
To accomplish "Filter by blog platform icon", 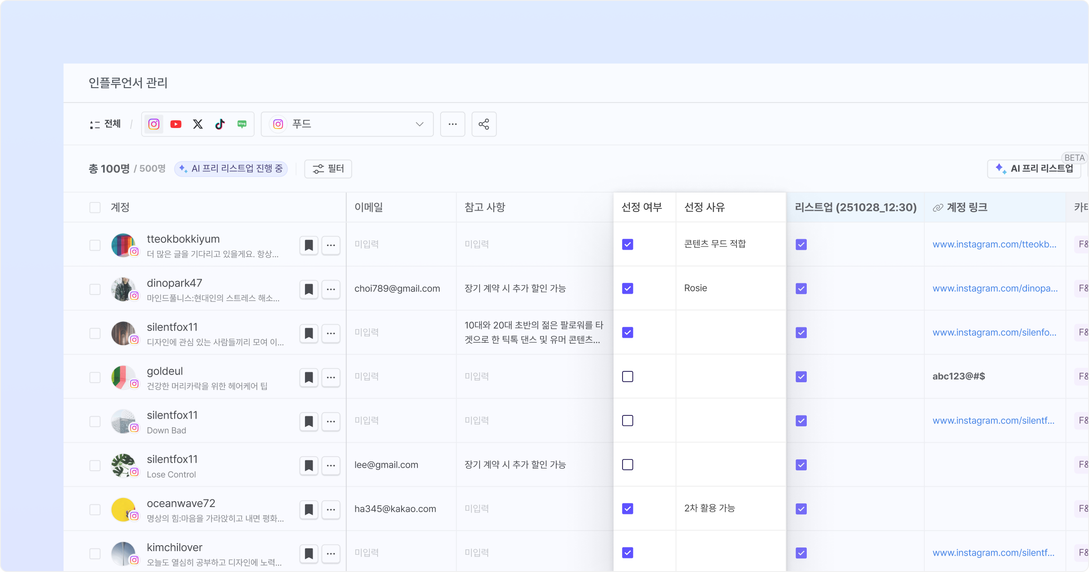I will click(242, 124).
